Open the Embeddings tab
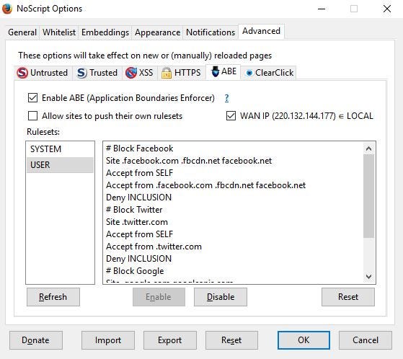403x359 pixels. point(105,32)
